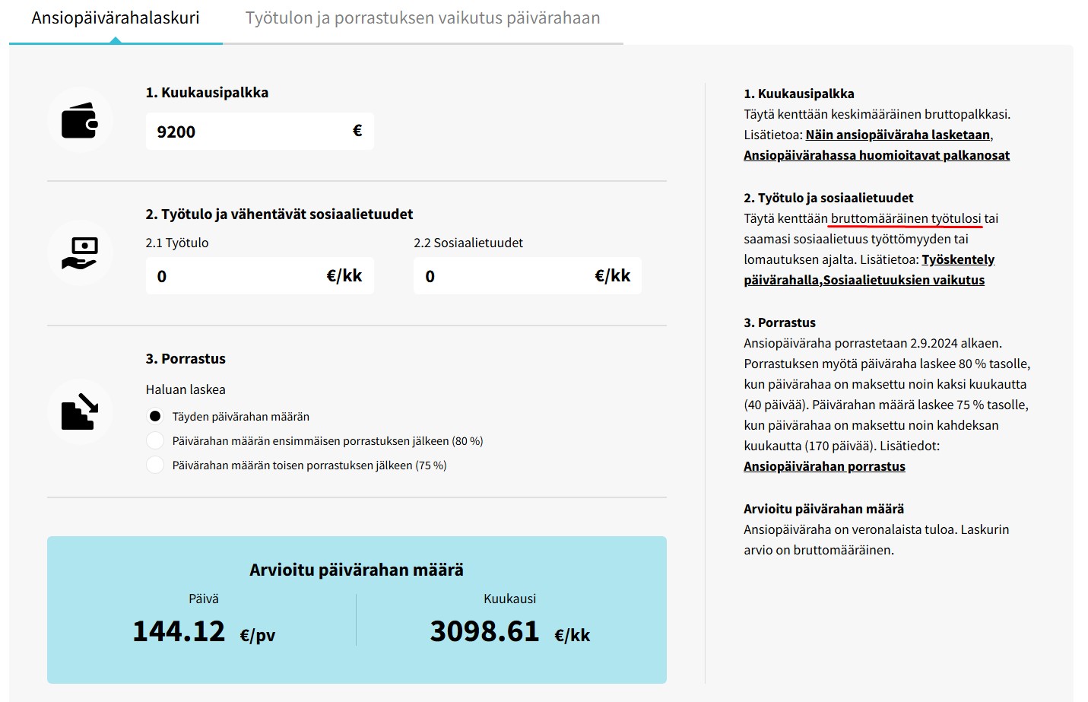Screen dimensions: 1088x702
Task: Follow the Sosiaalietuuksien vaikutus link
Action: click(x=904, y=280)
